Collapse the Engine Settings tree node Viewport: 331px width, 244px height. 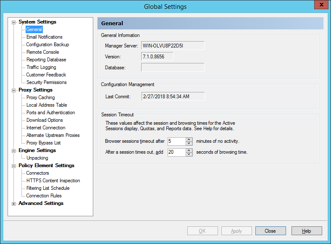(x=14, y=150)
